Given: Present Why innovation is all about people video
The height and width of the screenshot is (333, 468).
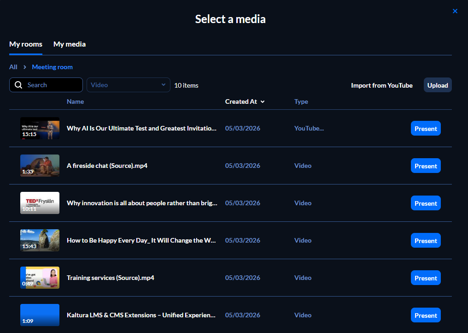Looking at the screenshot, I should 426,203.
